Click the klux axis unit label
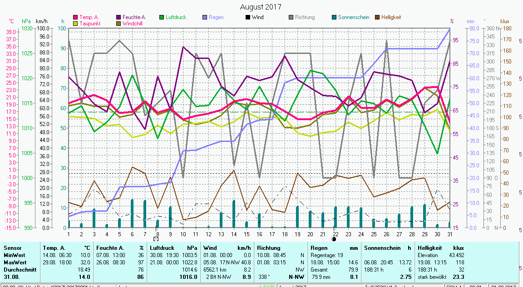 coord(505,21)
